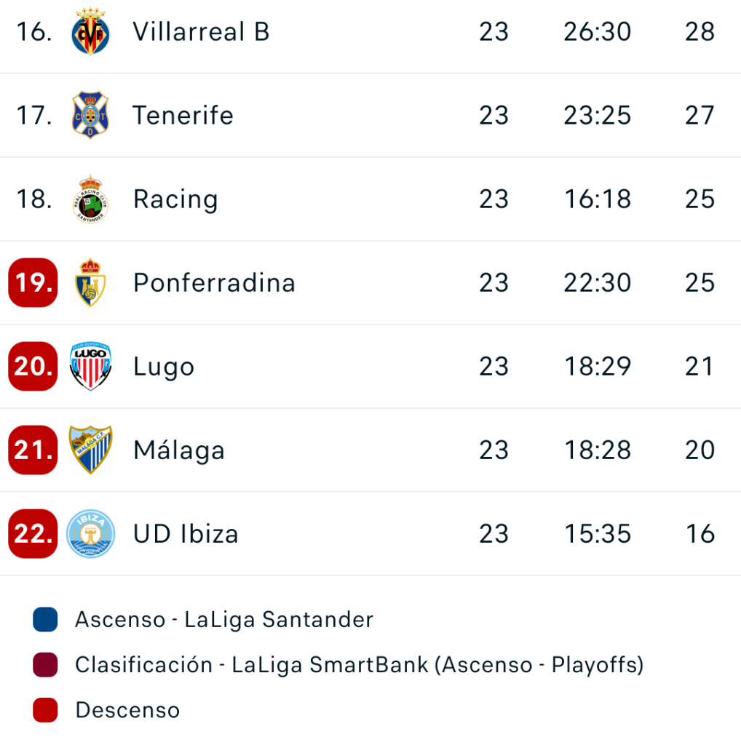This screenshot has height=745, width=741.
Task: Select the red position 19 badge
Action: [x=33, y=283]
